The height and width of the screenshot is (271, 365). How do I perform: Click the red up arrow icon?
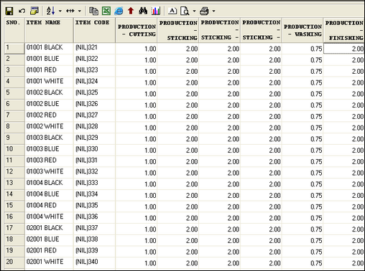131,11
